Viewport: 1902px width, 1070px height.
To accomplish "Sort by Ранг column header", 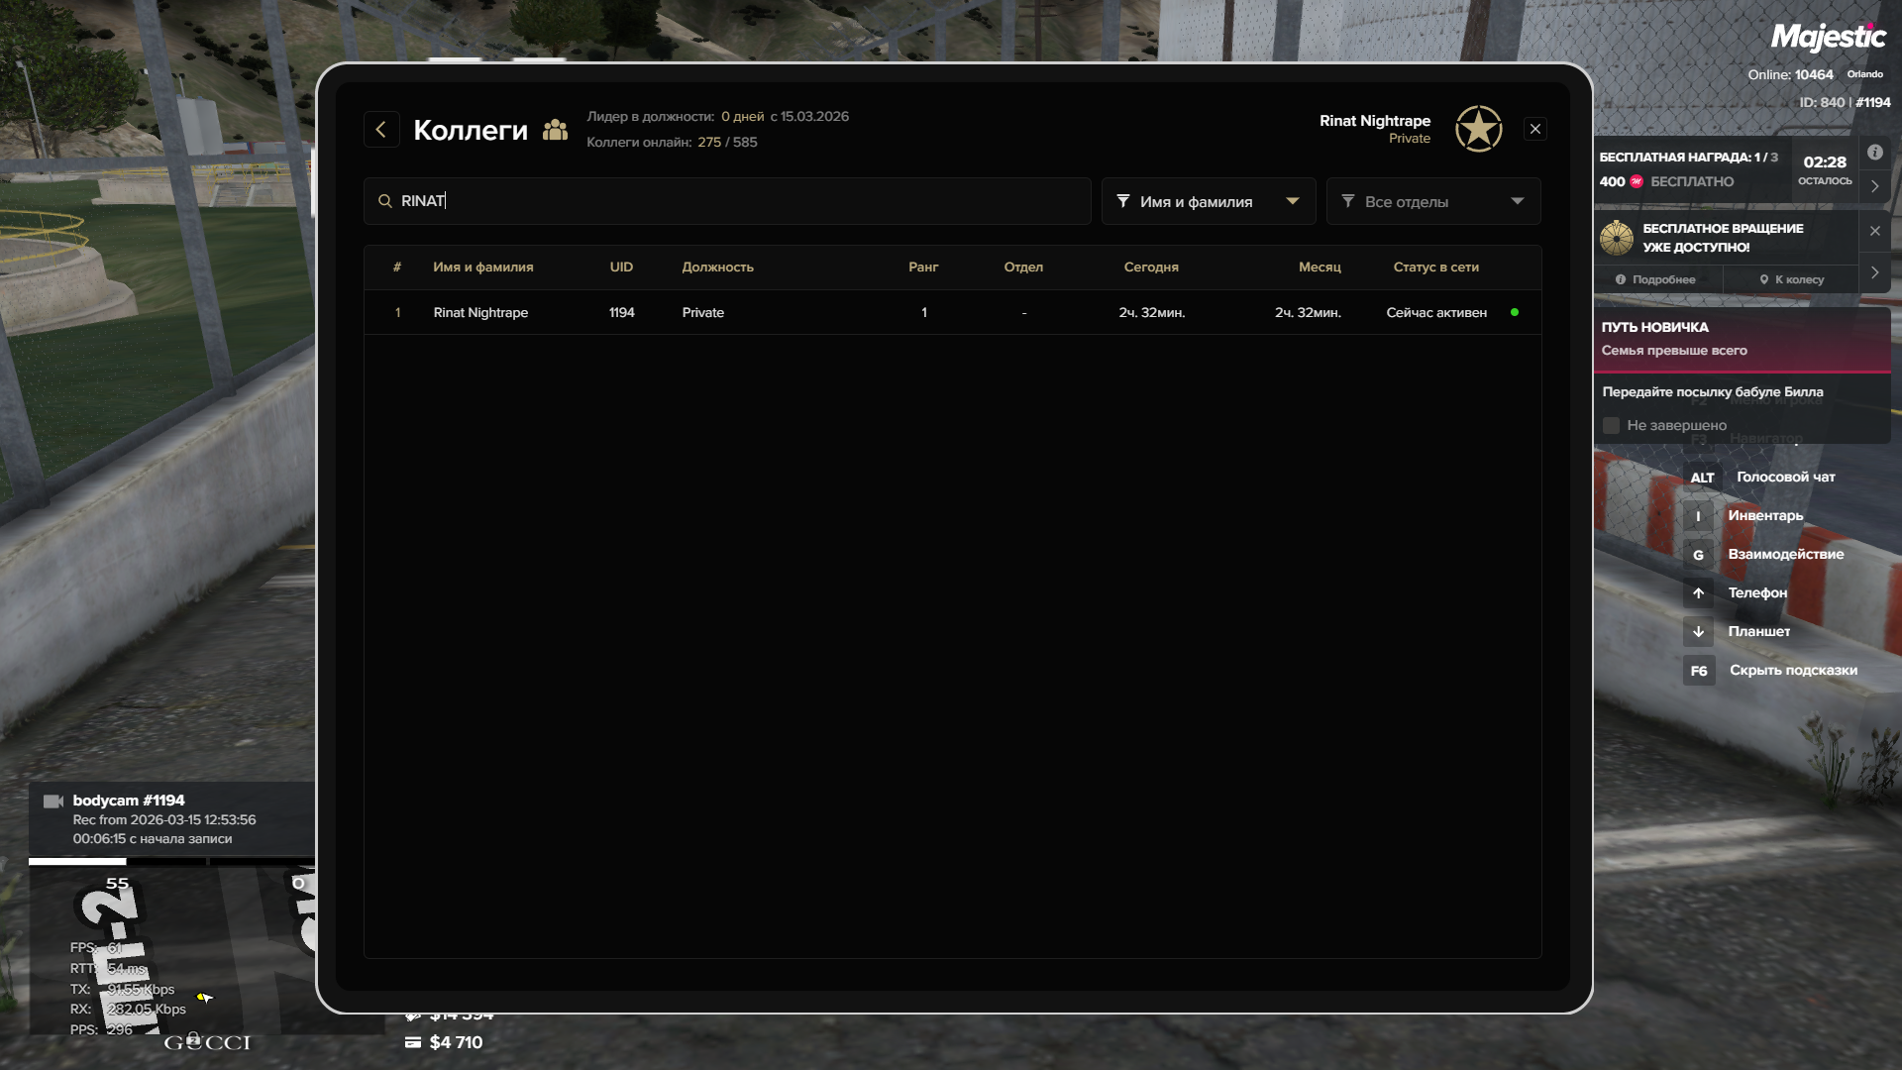I will coord(922,267).
